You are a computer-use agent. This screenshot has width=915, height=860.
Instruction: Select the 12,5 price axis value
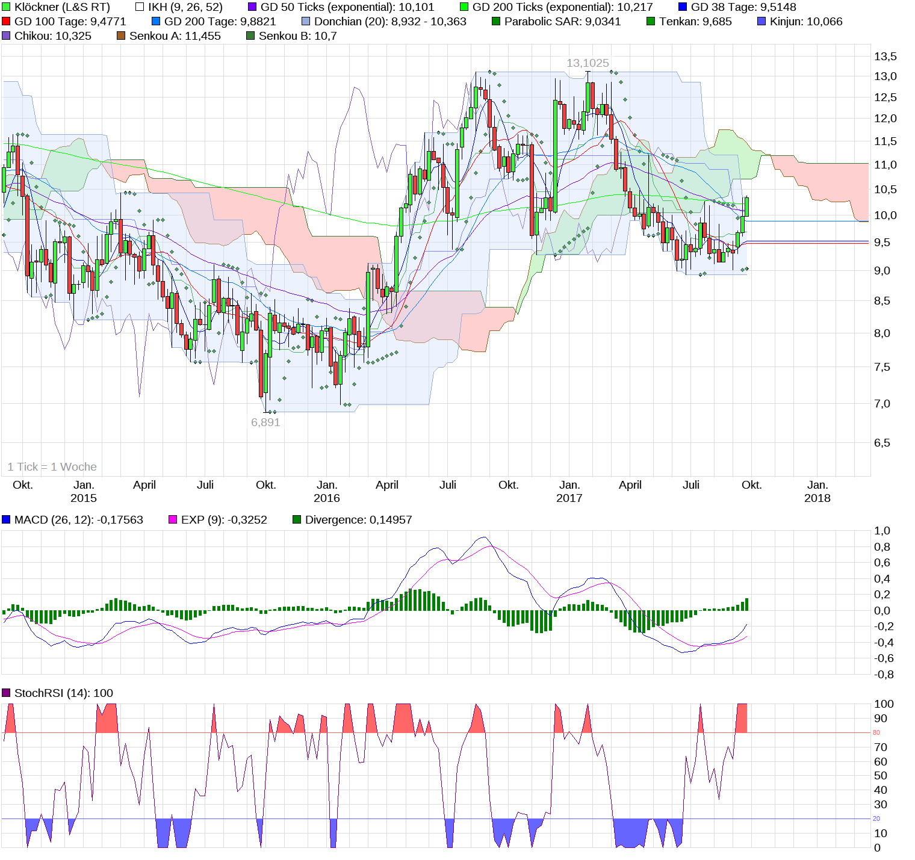886,97
